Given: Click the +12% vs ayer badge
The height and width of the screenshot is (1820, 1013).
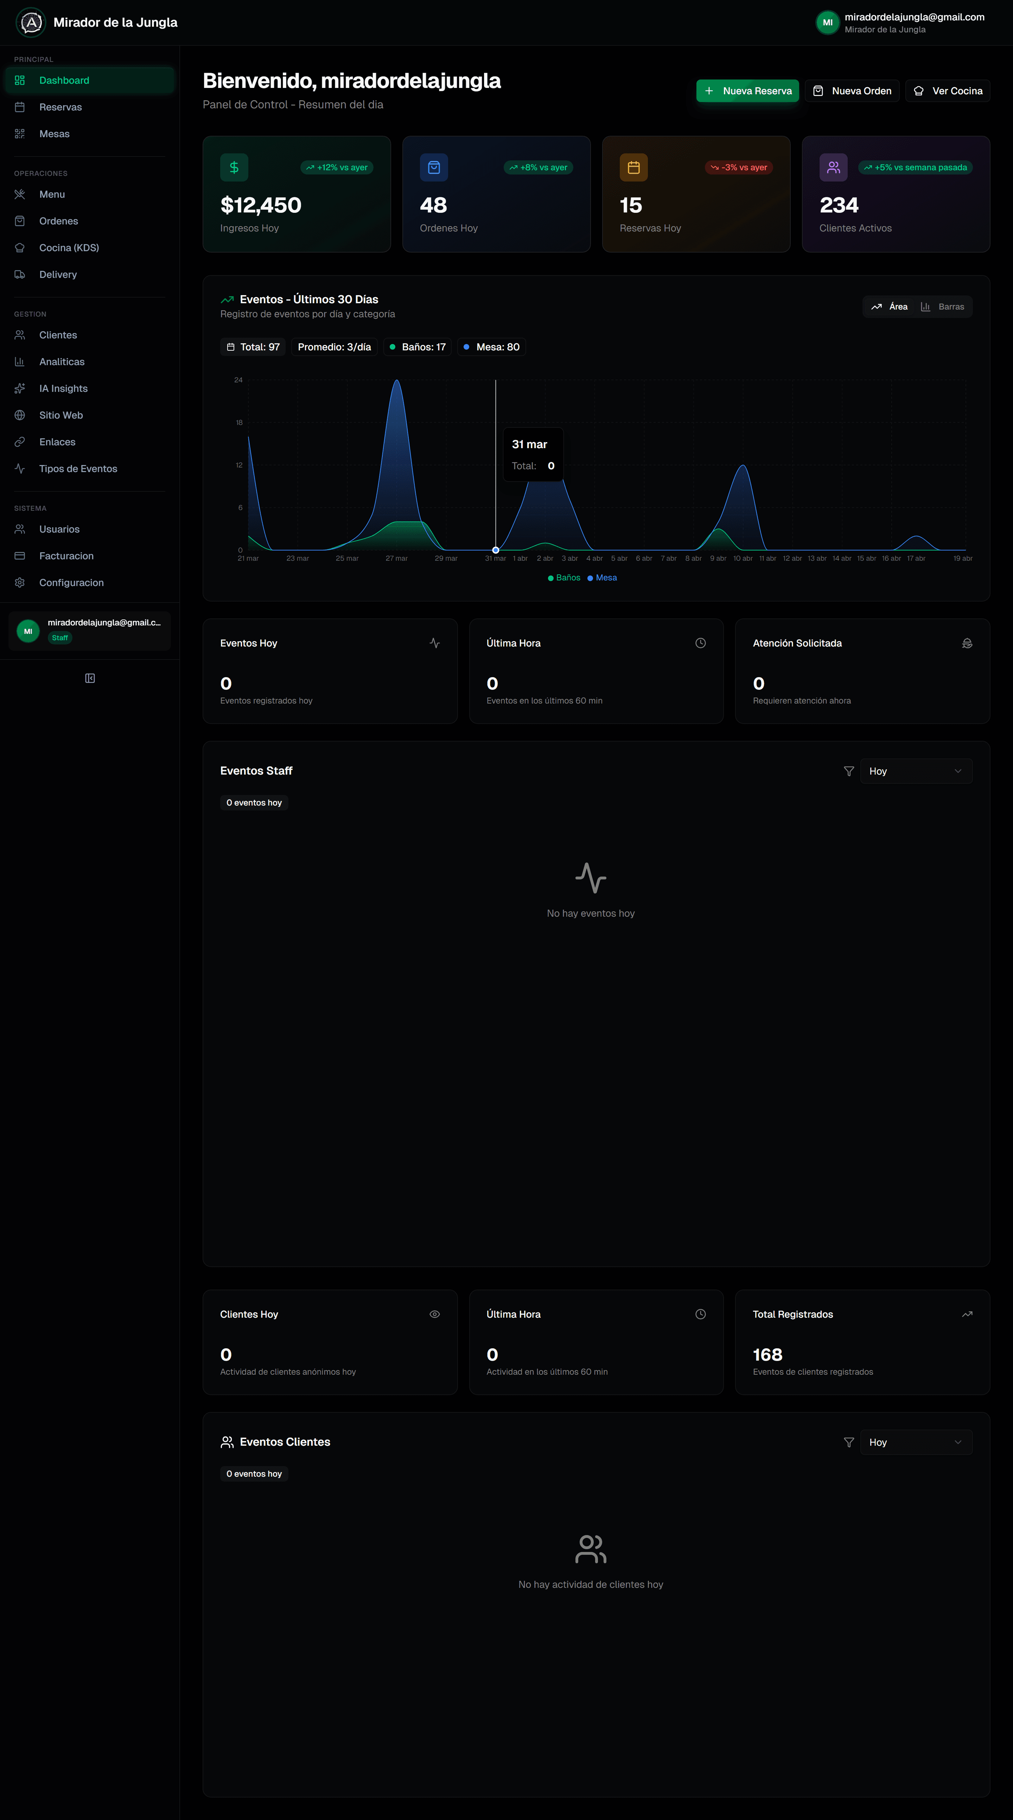Looking at the screenshot, I should 337,167.
